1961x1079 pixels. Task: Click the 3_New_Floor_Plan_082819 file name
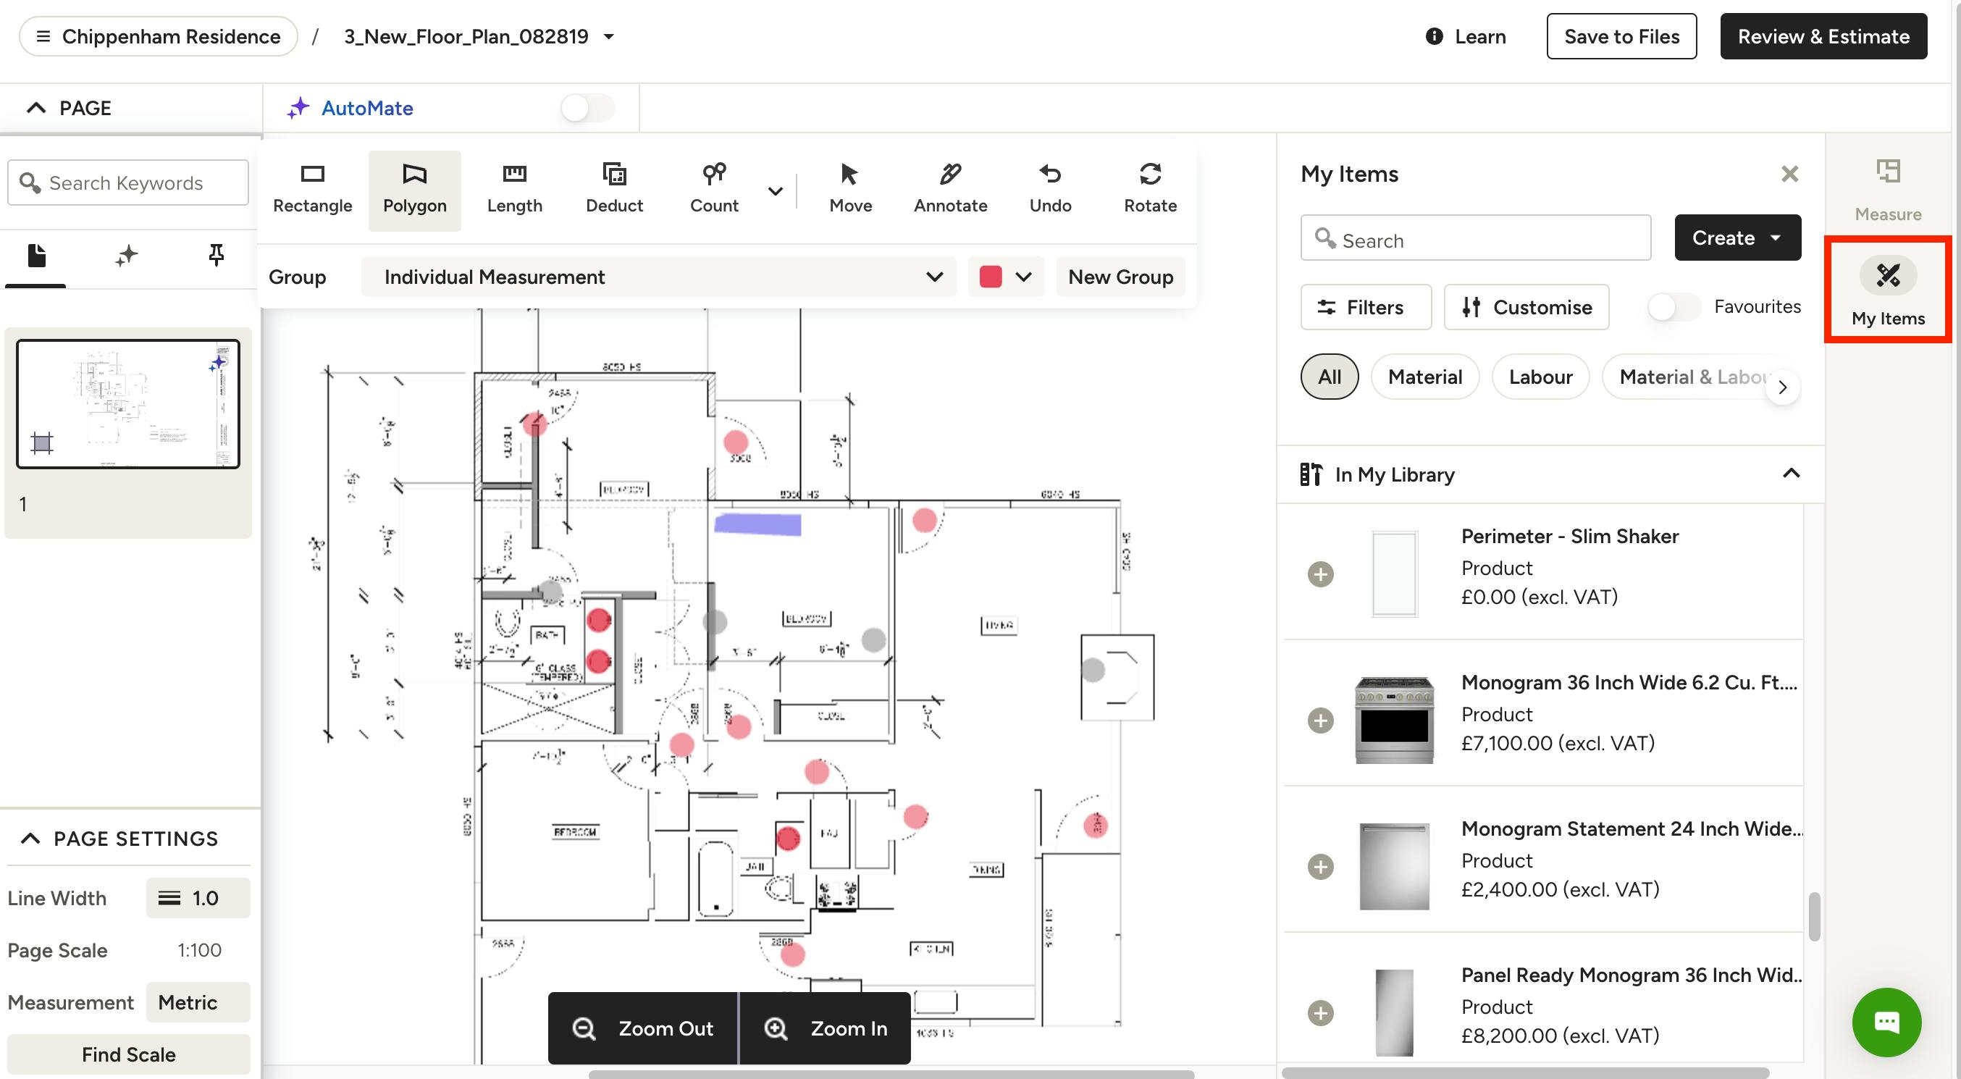[x=466, y=36]
